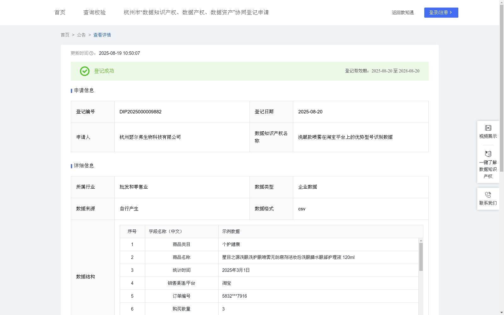The width and height of the screenshot is (504, 315).
Task: Click the 序号 column header
Action: pyautogui.click(x=132, y=232)
